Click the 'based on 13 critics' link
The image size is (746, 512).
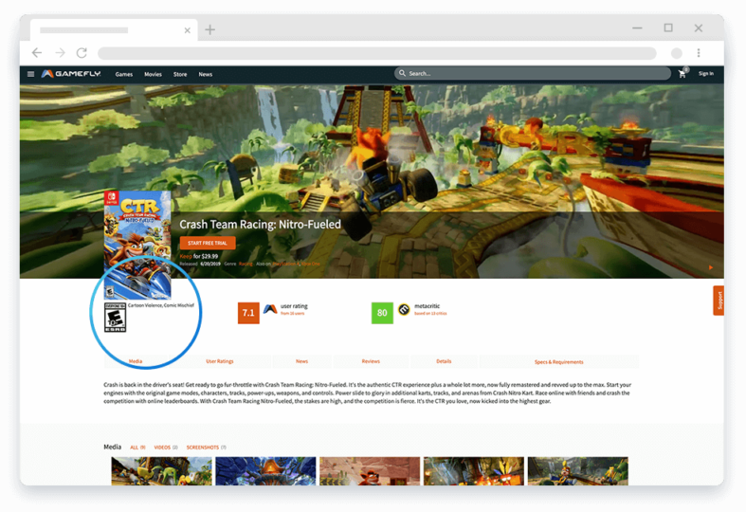click(430, 314)
